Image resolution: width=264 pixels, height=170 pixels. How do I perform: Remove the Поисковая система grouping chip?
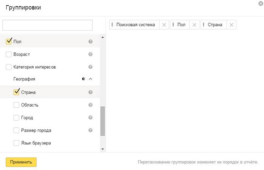click(164, 25)
